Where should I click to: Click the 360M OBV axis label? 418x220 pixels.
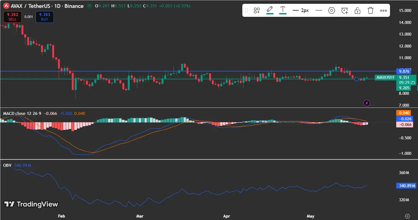tap(404, 173)
